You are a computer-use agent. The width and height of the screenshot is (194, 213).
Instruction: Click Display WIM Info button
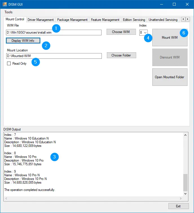[x=23, y=41]
